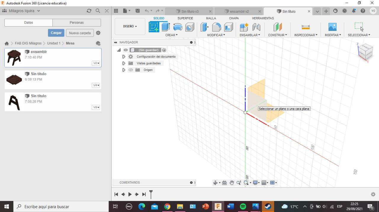Switch to the SUPERFICIE ribbon tab
379x212 pixels.
185,18
